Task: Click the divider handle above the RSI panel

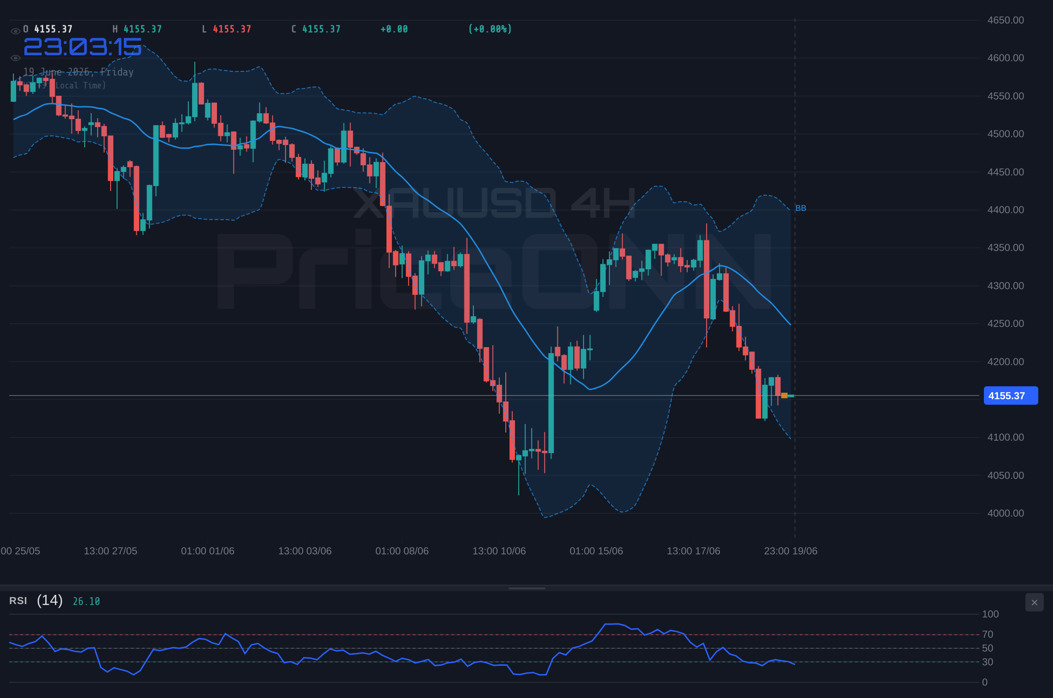Action: (526, 588)
